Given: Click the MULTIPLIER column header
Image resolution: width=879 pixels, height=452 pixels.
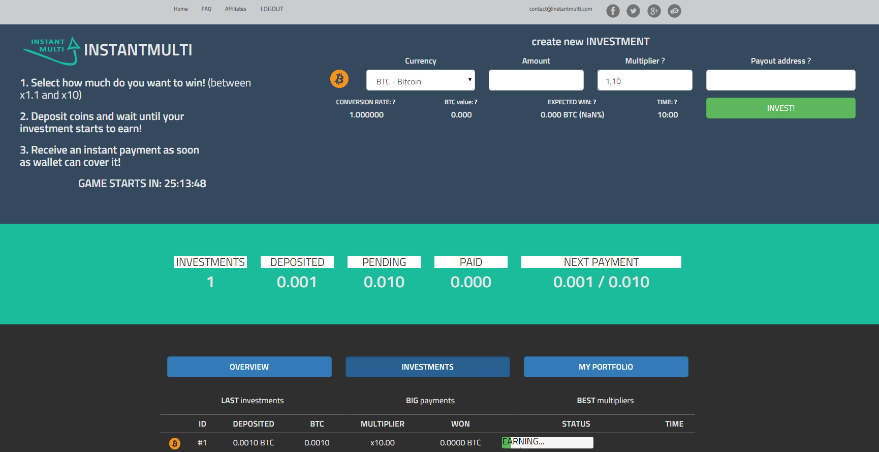Looking at the screenshot, I should 383,424.
